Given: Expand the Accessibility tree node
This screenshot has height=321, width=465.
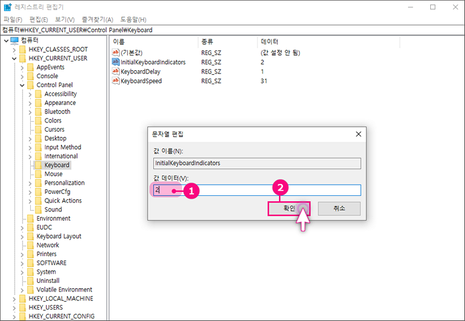Looking at the screenshot, I should click(29, 94).
